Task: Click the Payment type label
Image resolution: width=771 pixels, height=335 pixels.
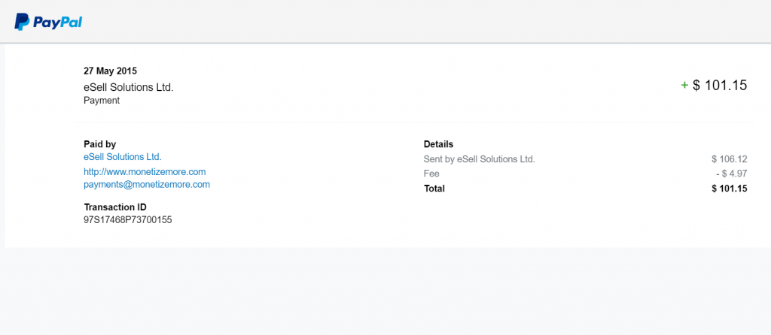Action: [102, 101]
